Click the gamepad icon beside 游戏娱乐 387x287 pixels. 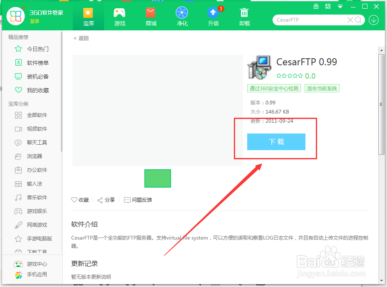click(x=18, y=211)
